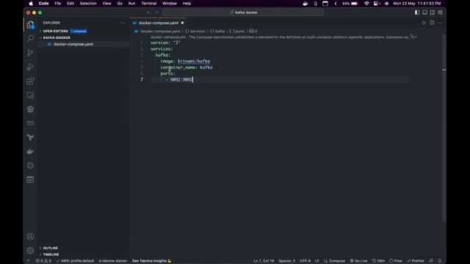Click the Docker whale in macOS menu bar

click(305, 4)
